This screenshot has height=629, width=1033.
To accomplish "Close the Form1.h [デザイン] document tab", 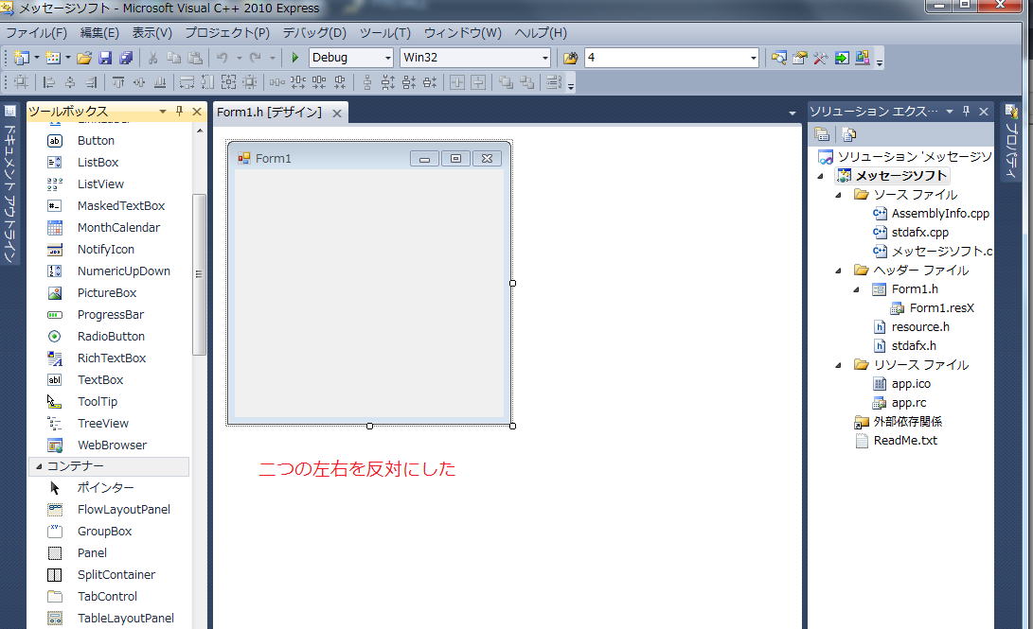I will [x=337, y=114].
